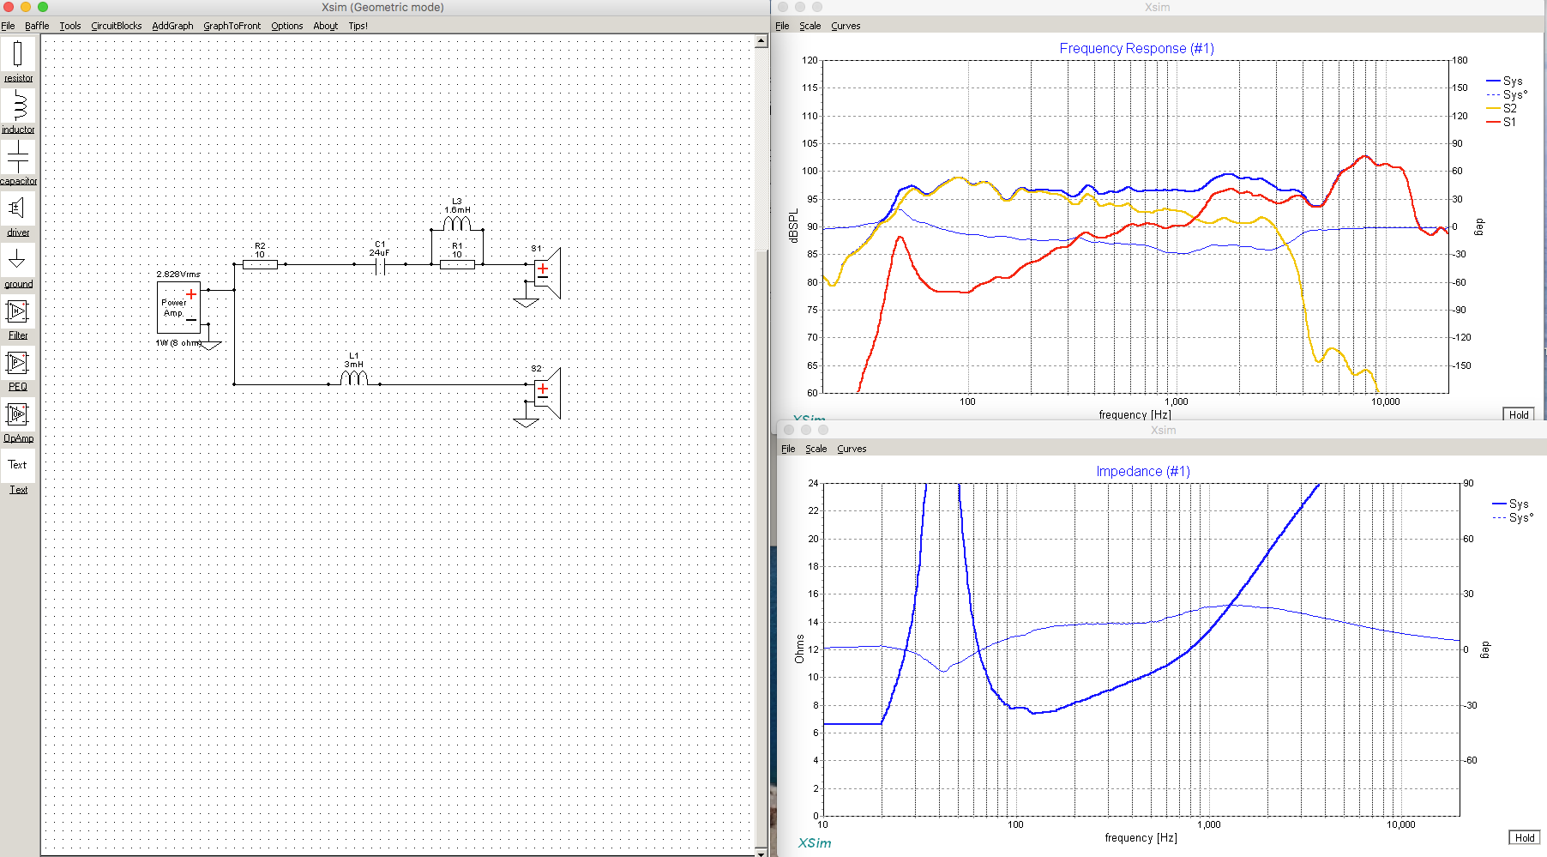The height and width of the screenshot is (857, 1547).
Task: Open the File menu in schematic window
Action: coord(8,26)
